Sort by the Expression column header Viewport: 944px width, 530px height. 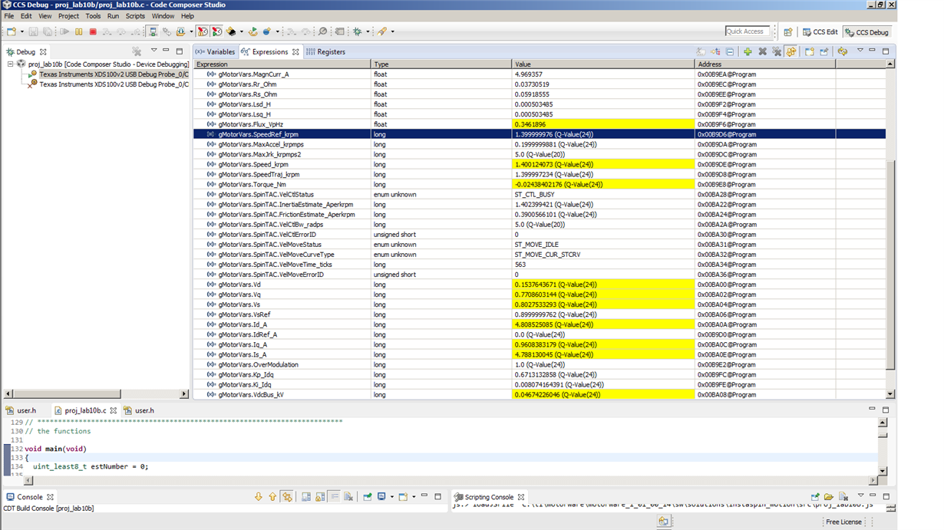[282, 64]
